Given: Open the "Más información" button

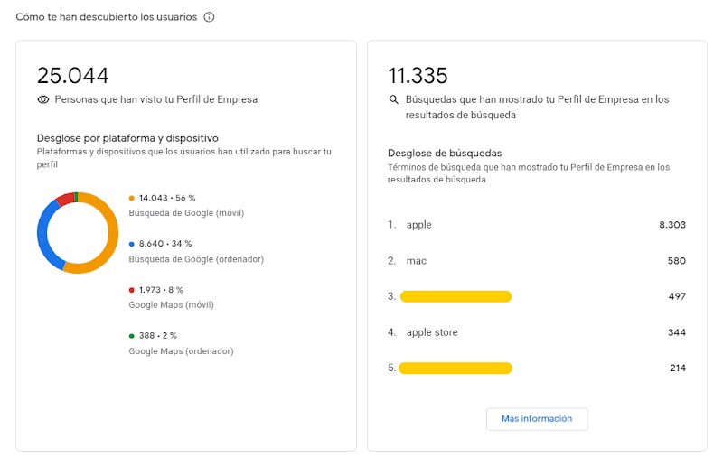Looking at the screenshot, I should coord(537,419).
